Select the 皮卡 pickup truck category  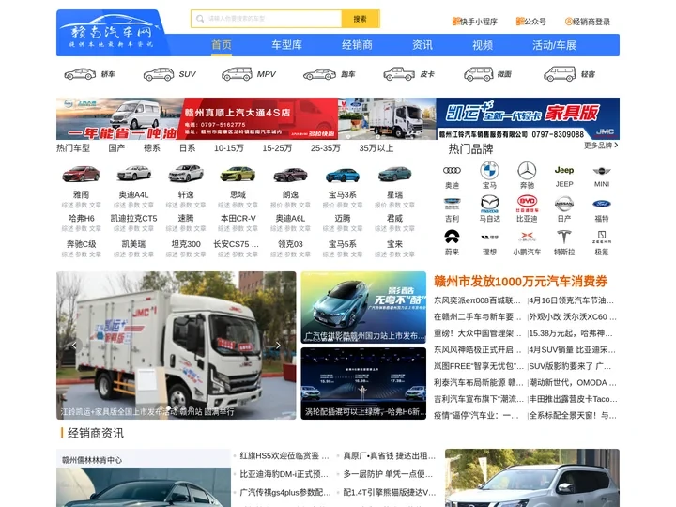pyautogui.click(x=399, y=74)
